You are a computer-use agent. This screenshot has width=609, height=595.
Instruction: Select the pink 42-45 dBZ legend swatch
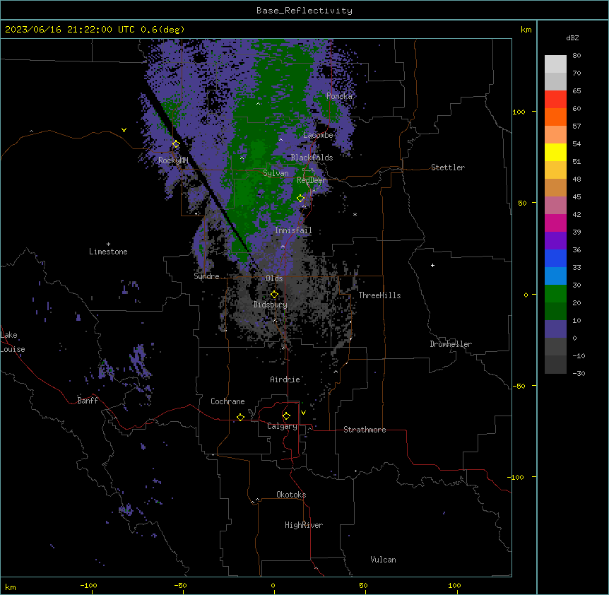555,205
